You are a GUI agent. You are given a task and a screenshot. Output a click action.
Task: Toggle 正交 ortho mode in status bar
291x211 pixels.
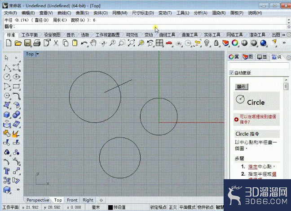tap(173, 207)
